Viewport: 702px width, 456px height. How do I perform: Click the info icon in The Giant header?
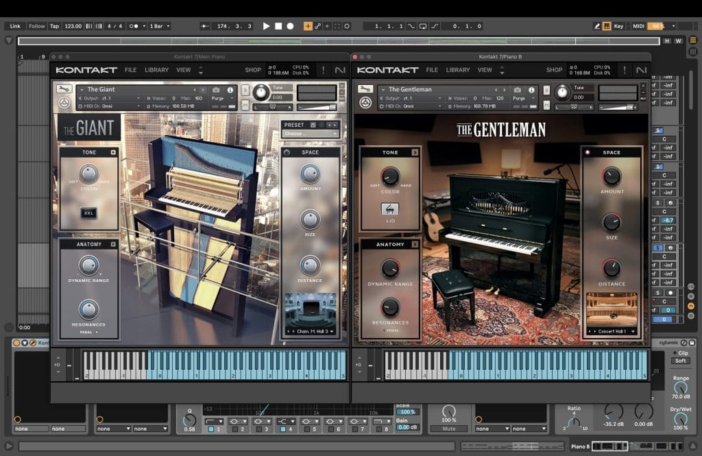pyautogui.click(x=230, y=90)
